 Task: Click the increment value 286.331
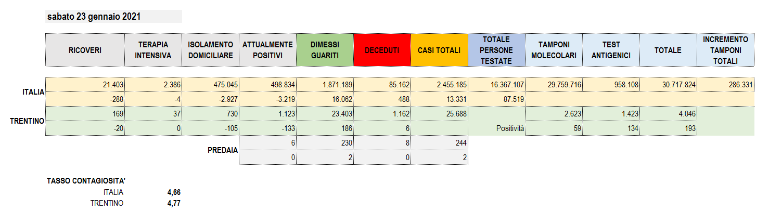725,84
